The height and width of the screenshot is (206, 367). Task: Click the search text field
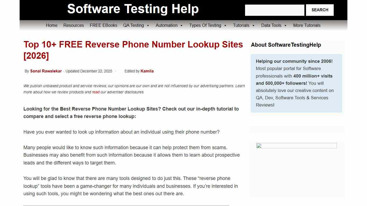pos(275,10)
